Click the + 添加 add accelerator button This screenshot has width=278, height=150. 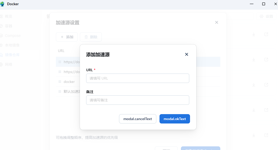67,37
